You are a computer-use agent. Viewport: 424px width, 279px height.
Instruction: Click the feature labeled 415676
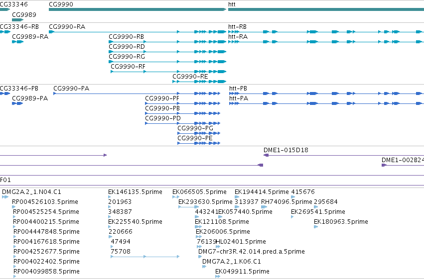click(293, 197)
